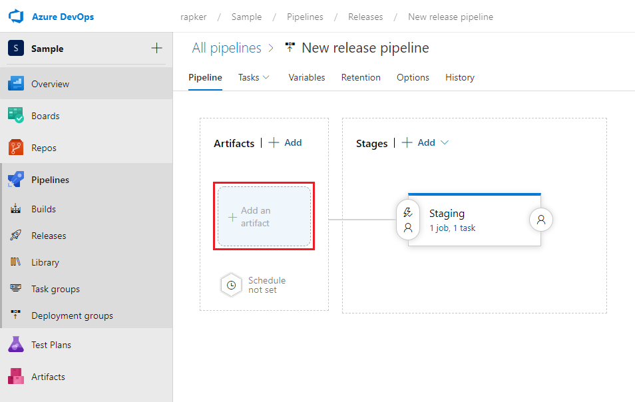This screenshot has width=635, height=402.
Task: Click the plus icon next to Sample
Action: [x=156, y=48]
